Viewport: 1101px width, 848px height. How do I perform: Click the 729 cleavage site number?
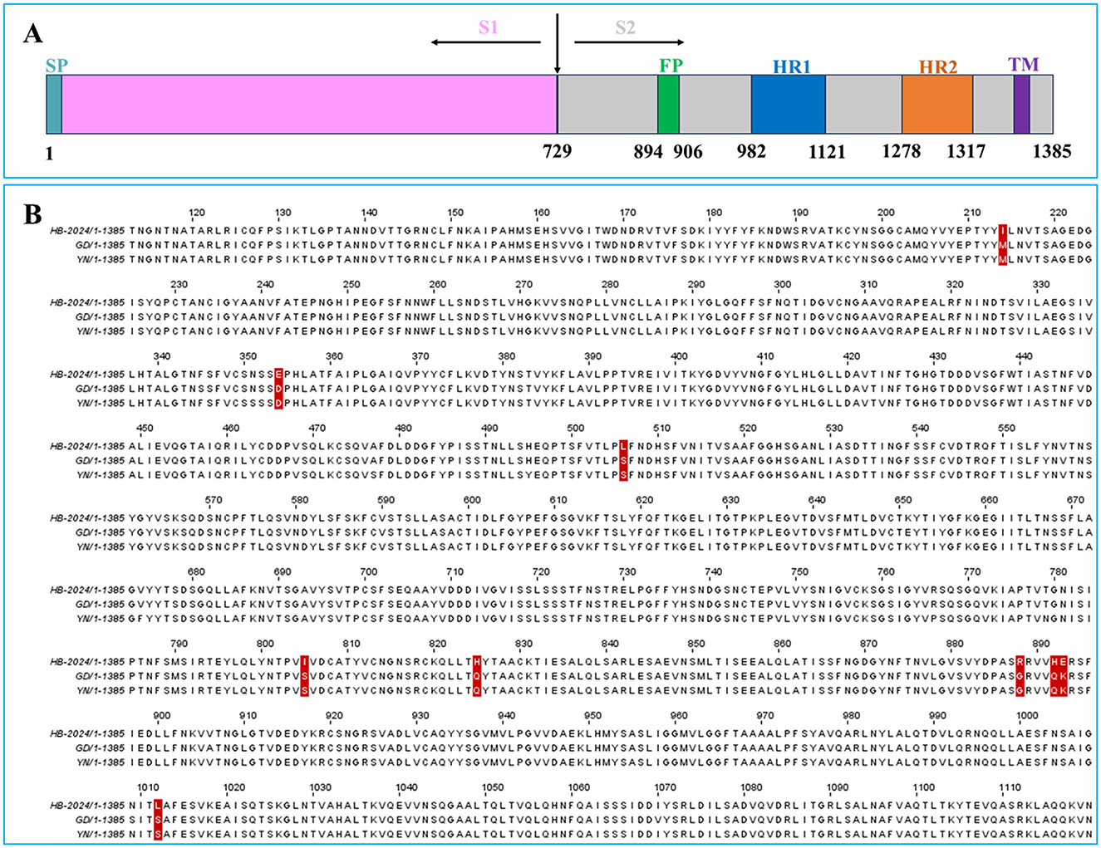557,151
